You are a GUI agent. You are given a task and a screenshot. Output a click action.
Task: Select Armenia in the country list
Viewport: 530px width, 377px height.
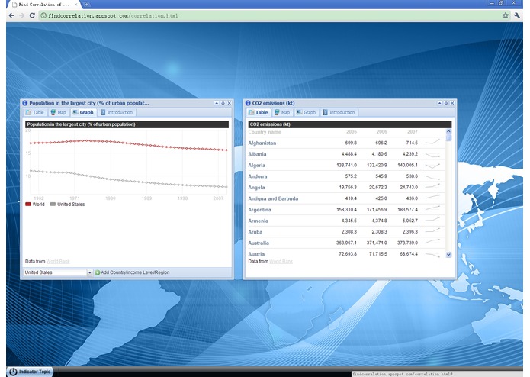(x=259, y=221)
